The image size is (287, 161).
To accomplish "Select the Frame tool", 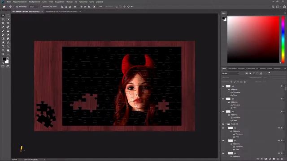I will [8, 23].
